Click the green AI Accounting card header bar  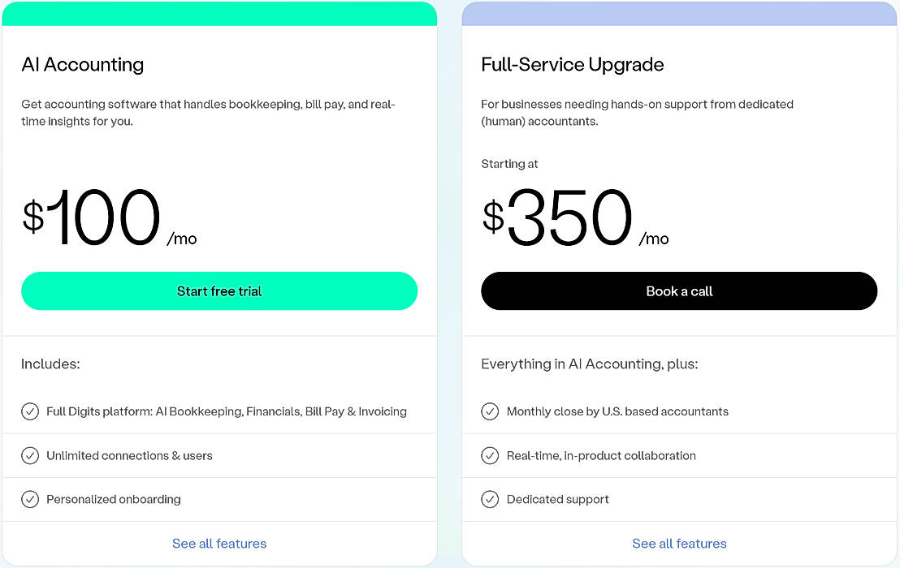(x=219, y=13)
